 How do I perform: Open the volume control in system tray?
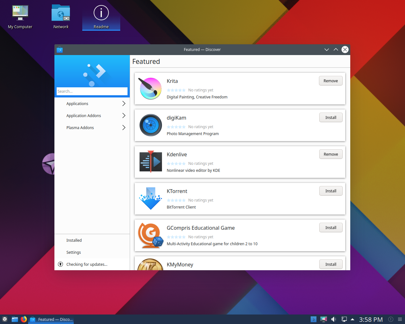coord(333,319)
